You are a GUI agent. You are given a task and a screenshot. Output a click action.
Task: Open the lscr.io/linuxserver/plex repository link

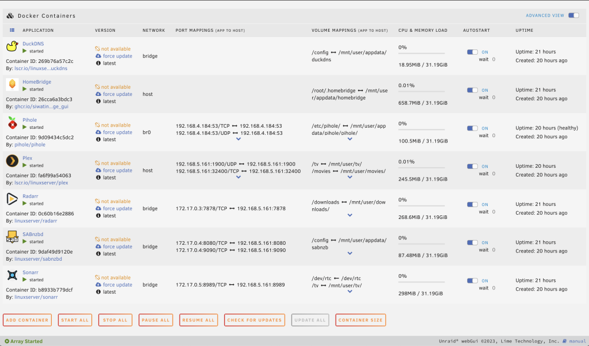point(41,183)
